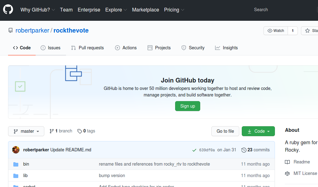Select the Code tab
Image resolution: width=318 pixels, height=187 pixels.
click(22, 48)
